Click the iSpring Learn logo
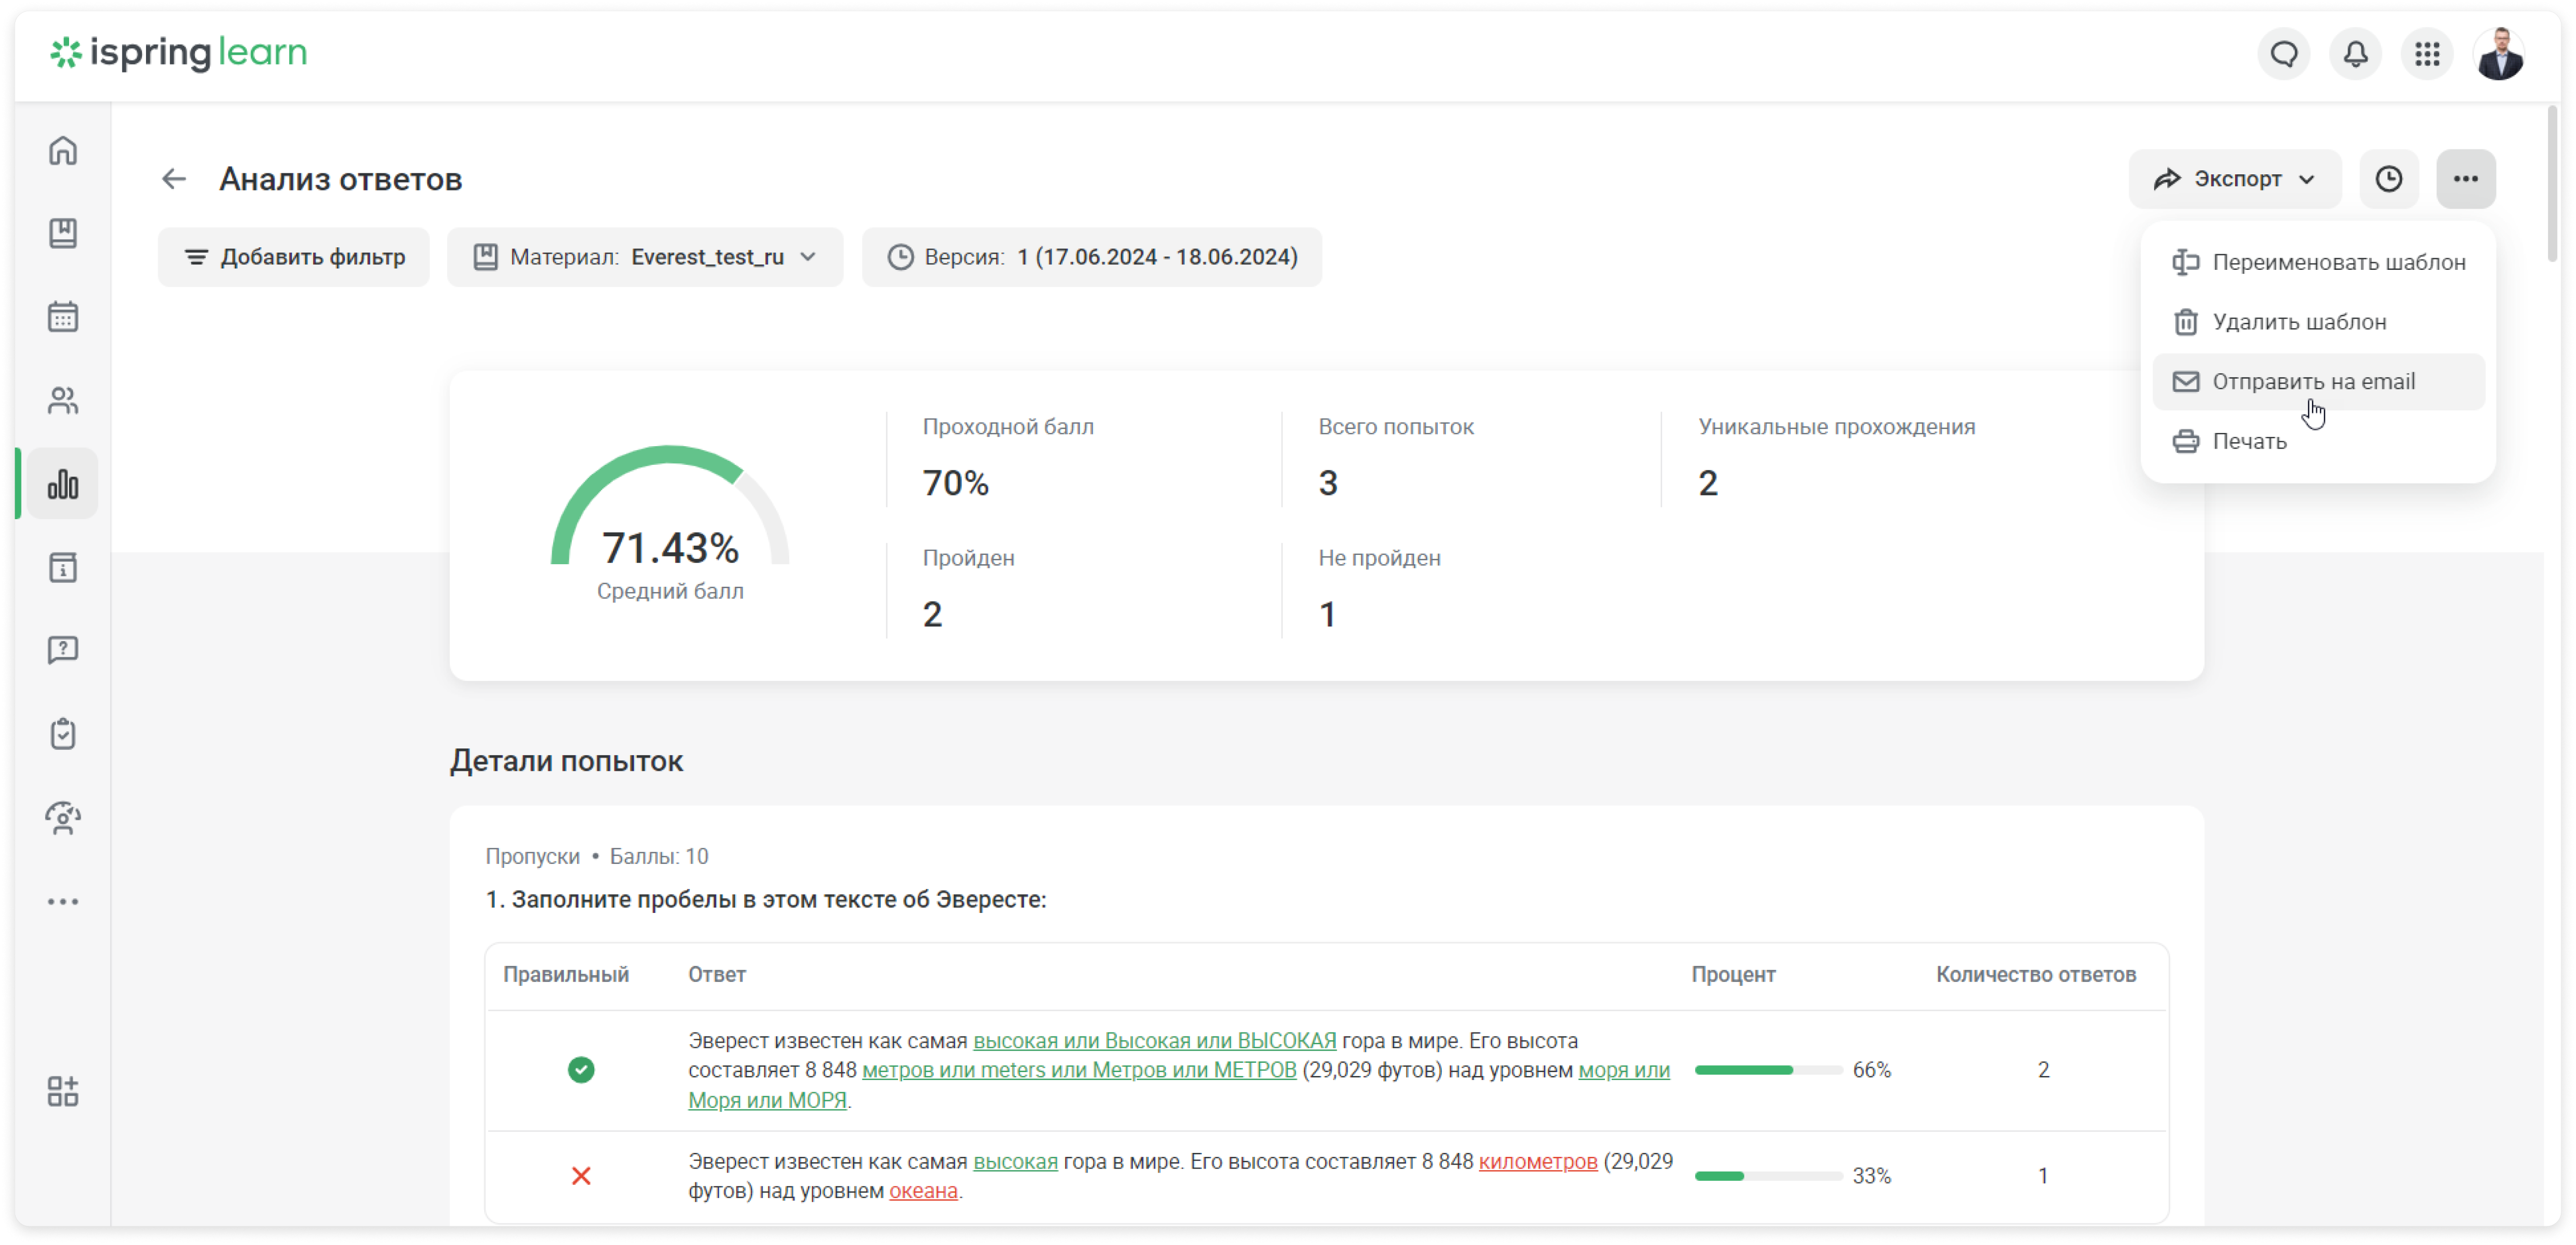The width and height of the screenshot is (2576, 1245). point(179,52)
